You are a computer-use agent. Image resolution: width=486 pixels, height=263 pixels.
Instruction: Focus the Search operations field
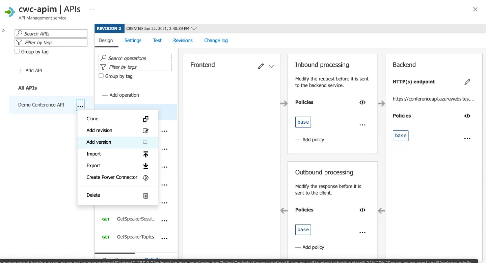click(x=135, y=58)
